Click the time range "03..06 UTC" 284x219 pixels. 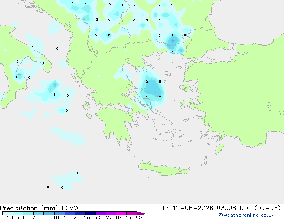click(x=234, y=208)
